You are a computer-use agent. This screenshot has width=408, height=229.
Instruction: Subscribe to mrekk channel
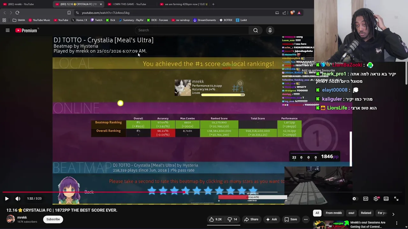click(53, 219)
